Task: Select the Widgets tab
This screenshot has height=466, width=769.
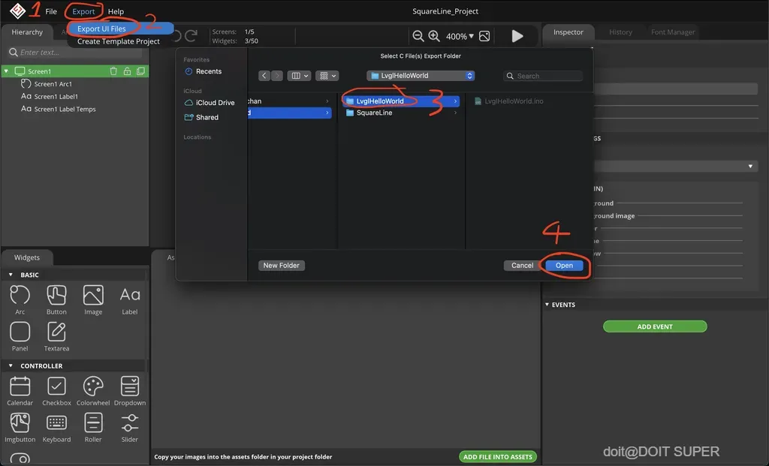Action: tap(27, 257)
